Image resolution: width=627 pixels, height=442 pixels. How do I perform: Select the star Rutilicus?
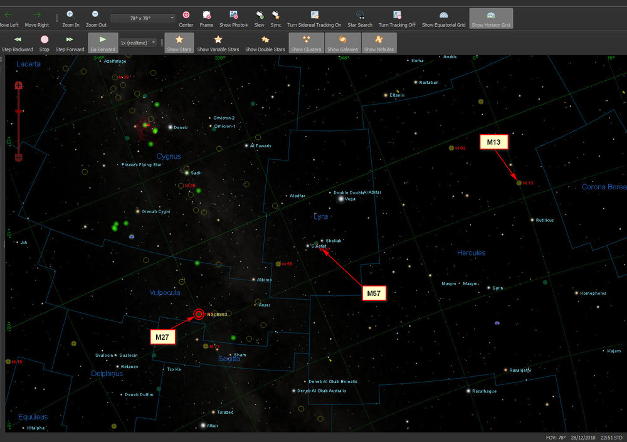[532, 220]
